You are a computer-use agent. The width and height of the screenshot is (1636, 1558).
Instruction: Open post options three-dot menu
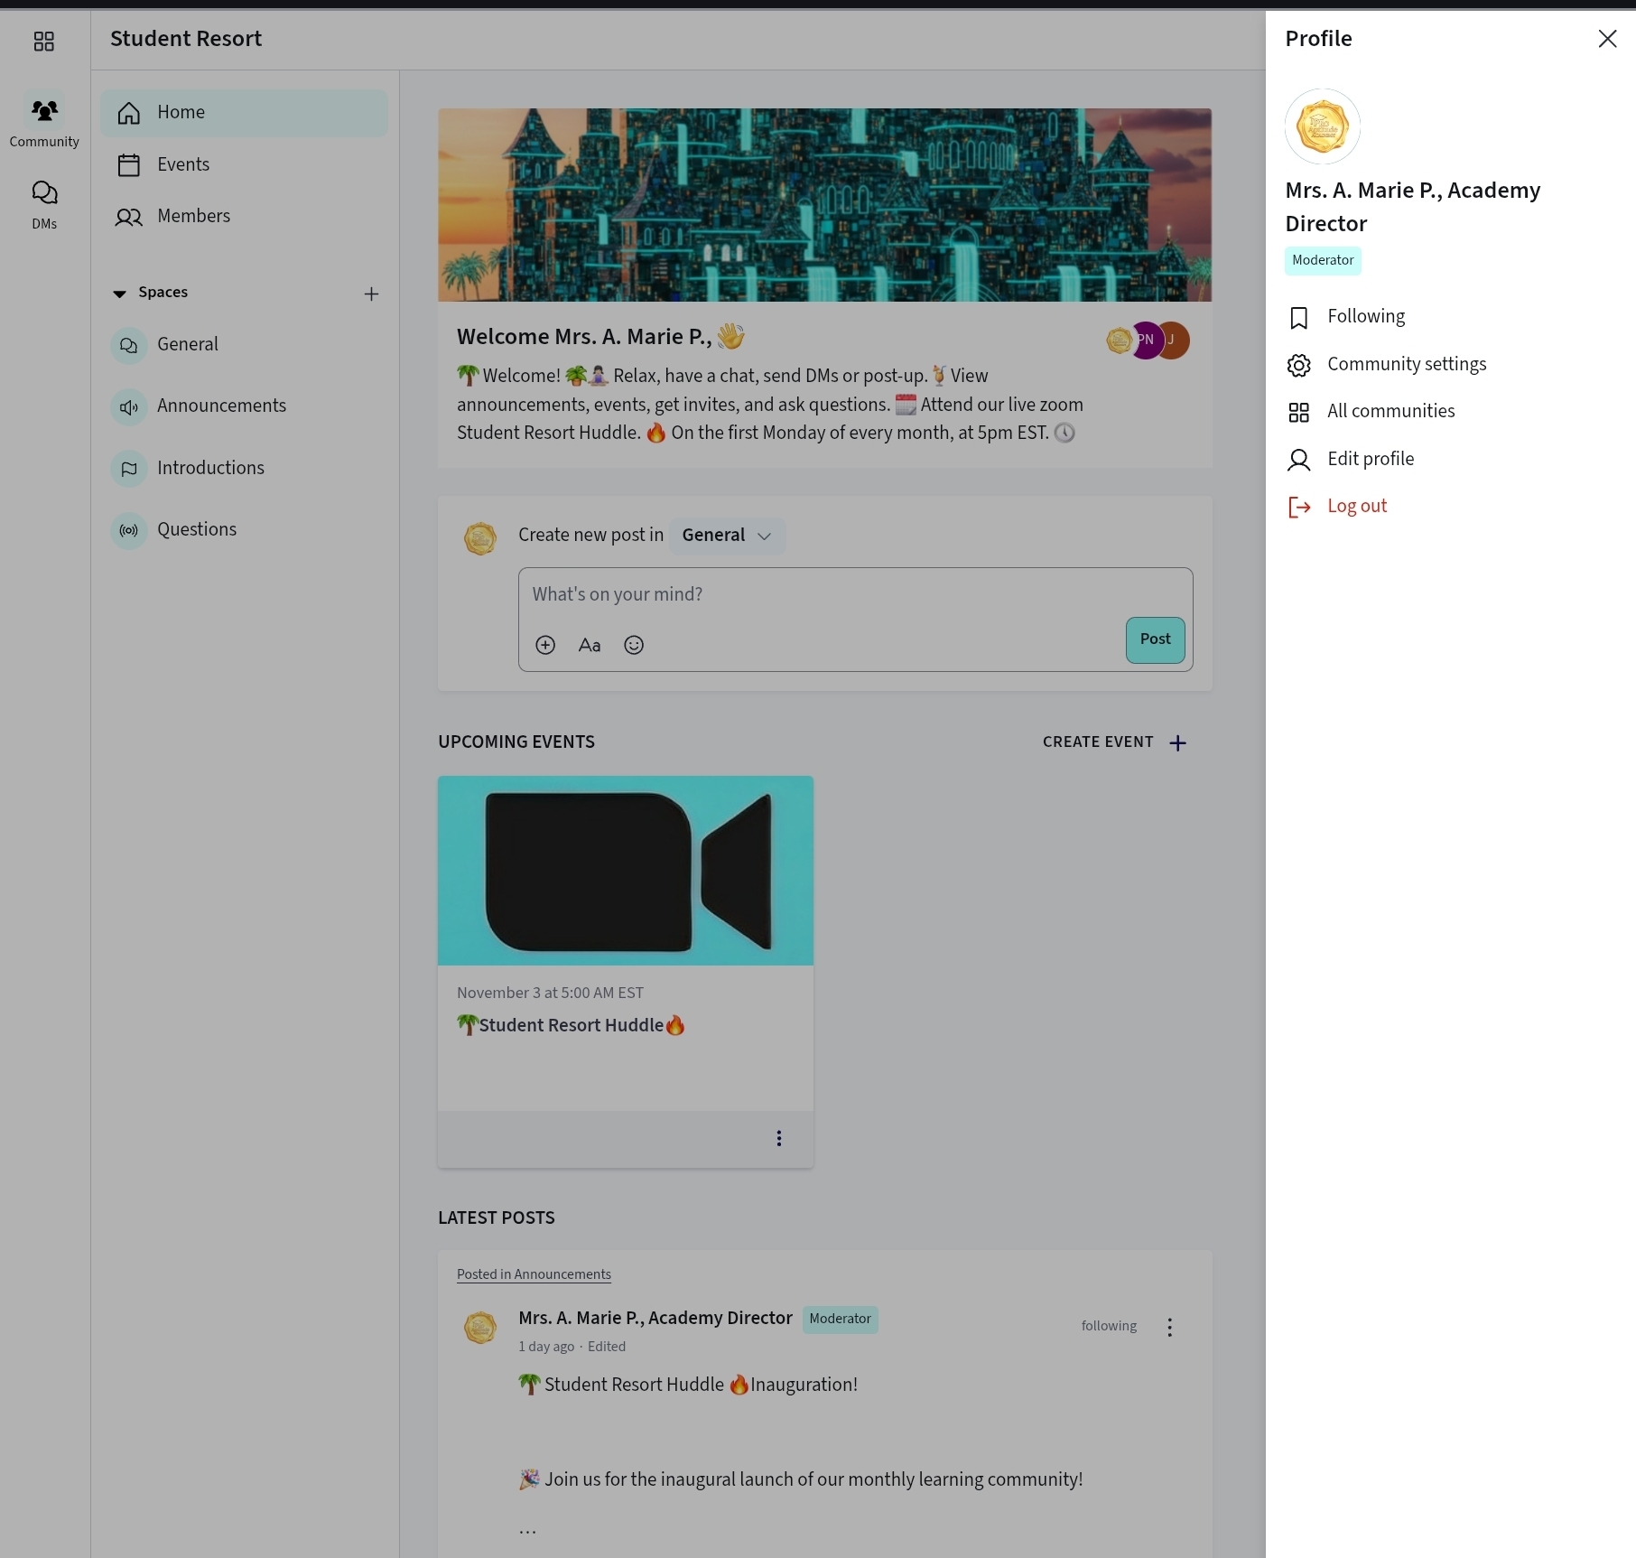[1169, 1327]
